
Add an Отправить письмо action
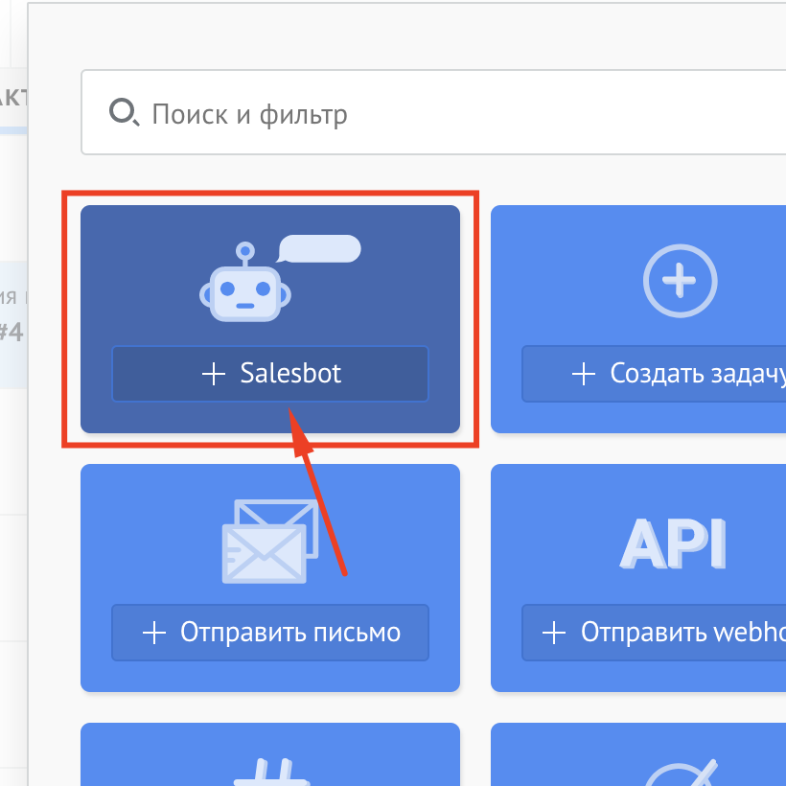(x=270, y=633)
